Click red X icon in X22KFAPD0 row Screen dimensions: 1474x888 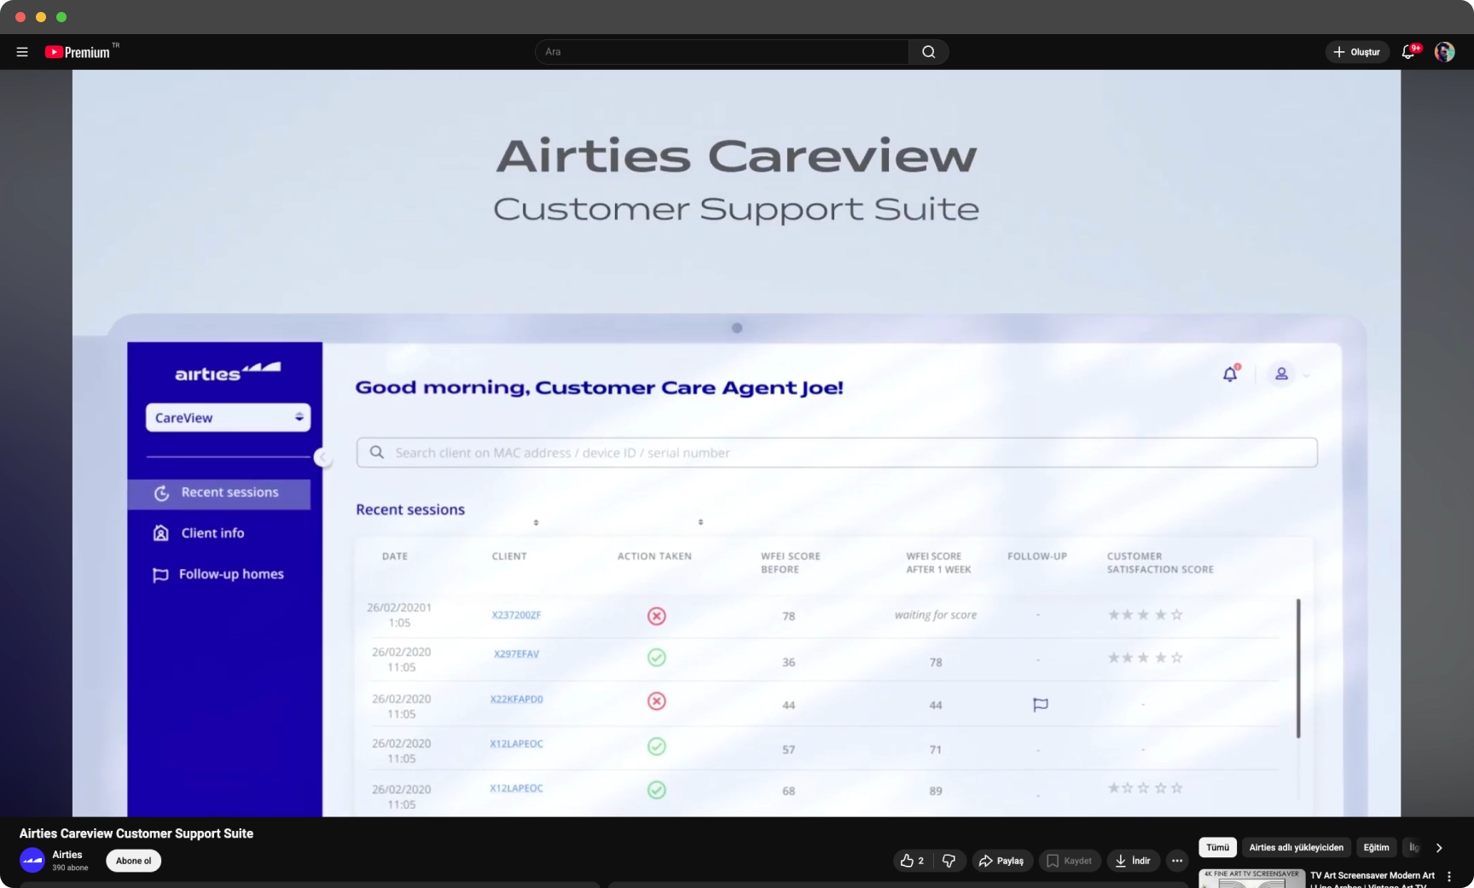point(656,701)
